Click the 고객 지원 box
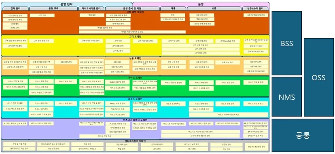335x154 pixels. 118,41
